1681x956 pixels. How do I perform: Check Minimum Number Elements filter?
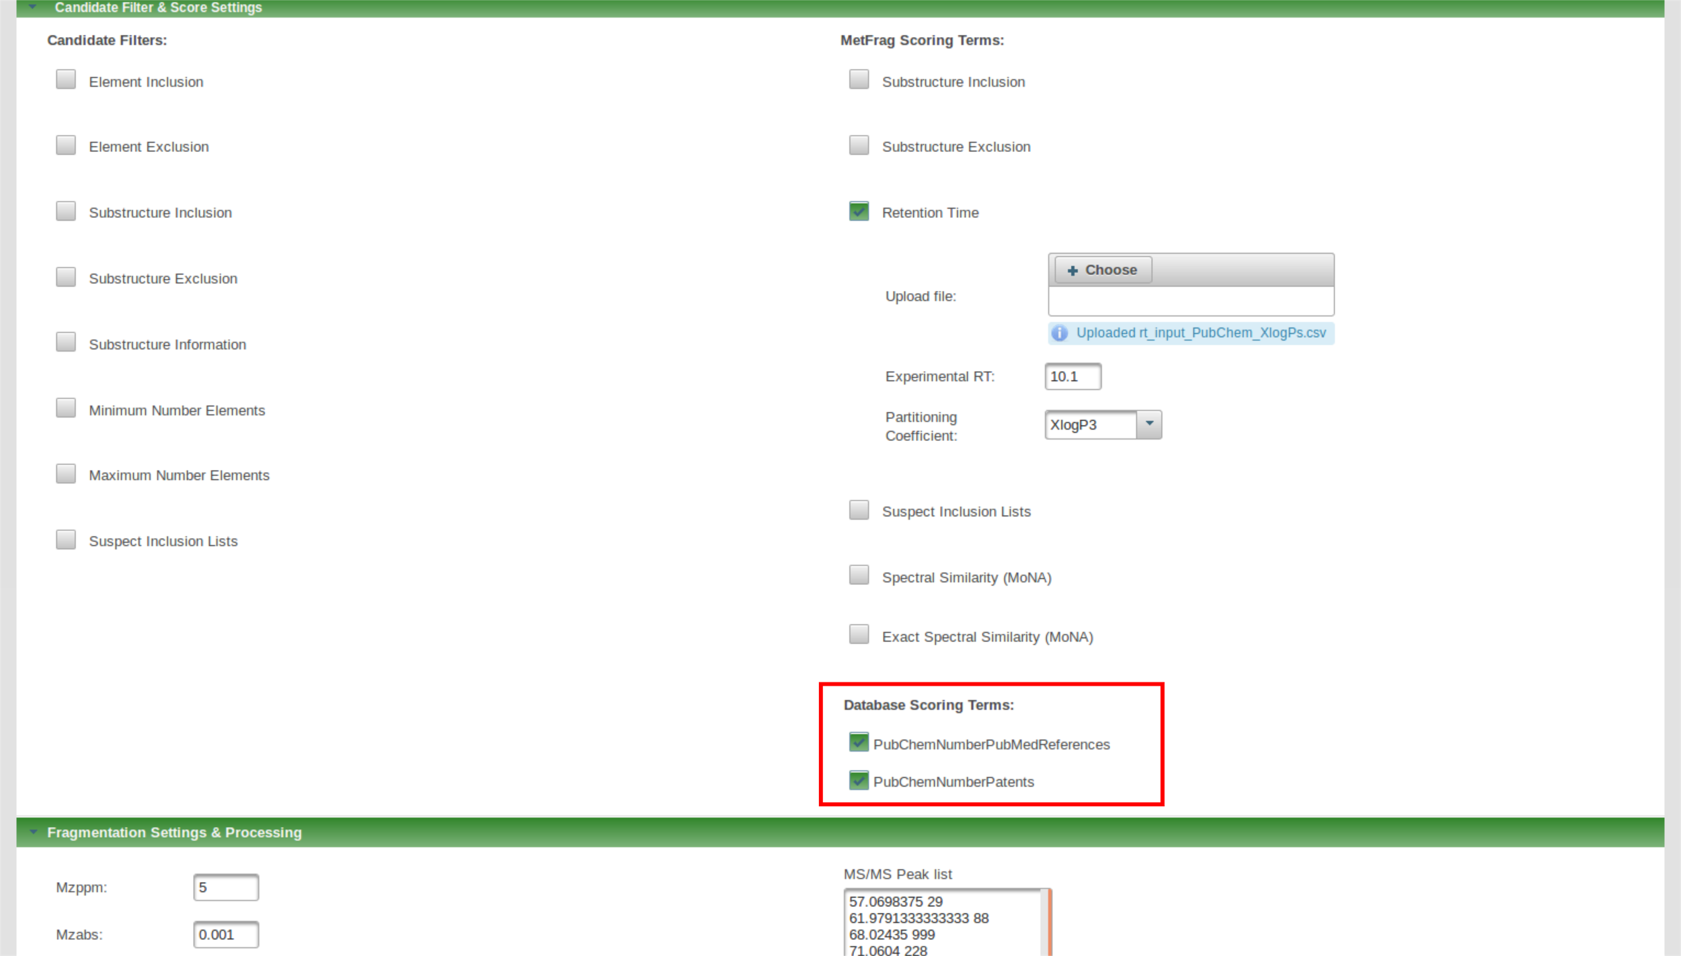click(x=66, y=409)
